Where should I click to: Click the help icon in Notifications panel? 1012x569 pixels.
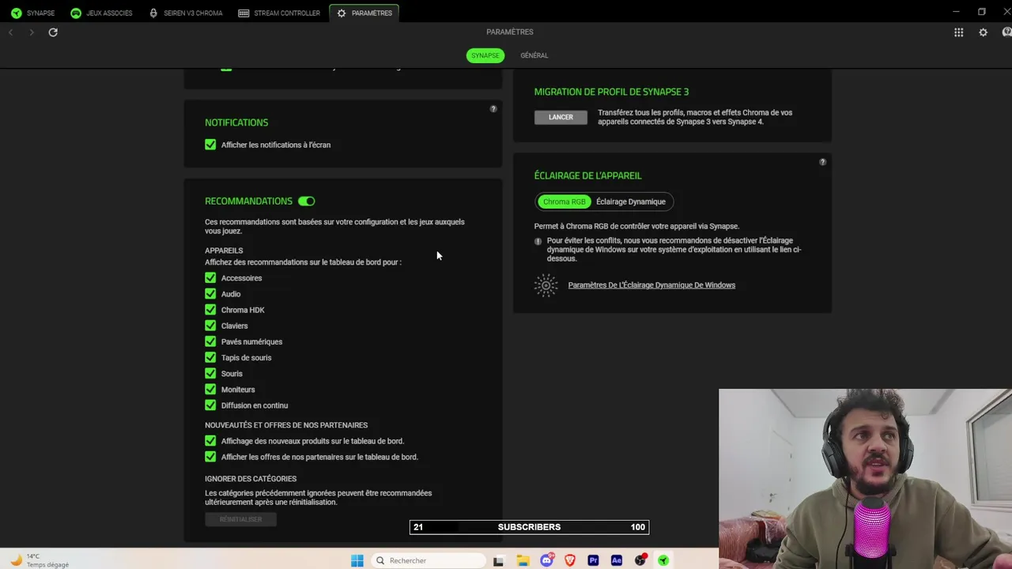(493, 109)
